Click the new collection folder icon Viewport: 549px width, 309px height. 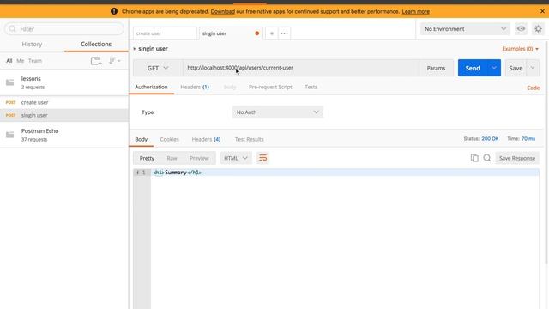[96, 61]
